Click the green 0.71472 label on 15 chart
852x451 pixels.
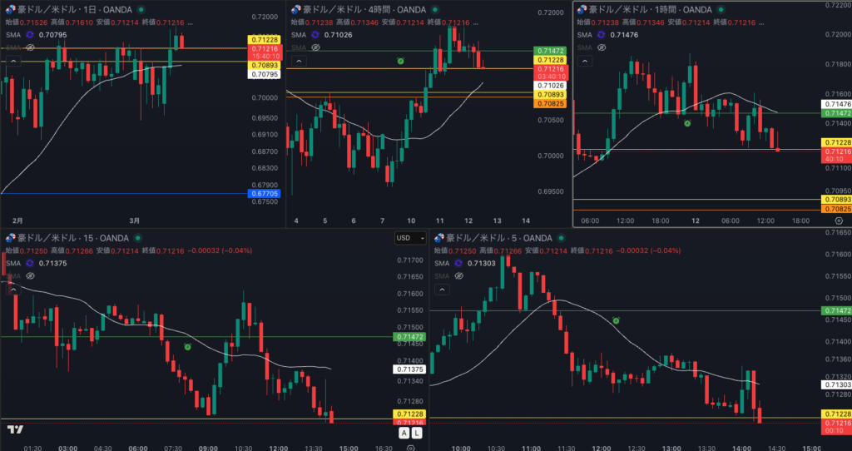[x=409, y=337]
